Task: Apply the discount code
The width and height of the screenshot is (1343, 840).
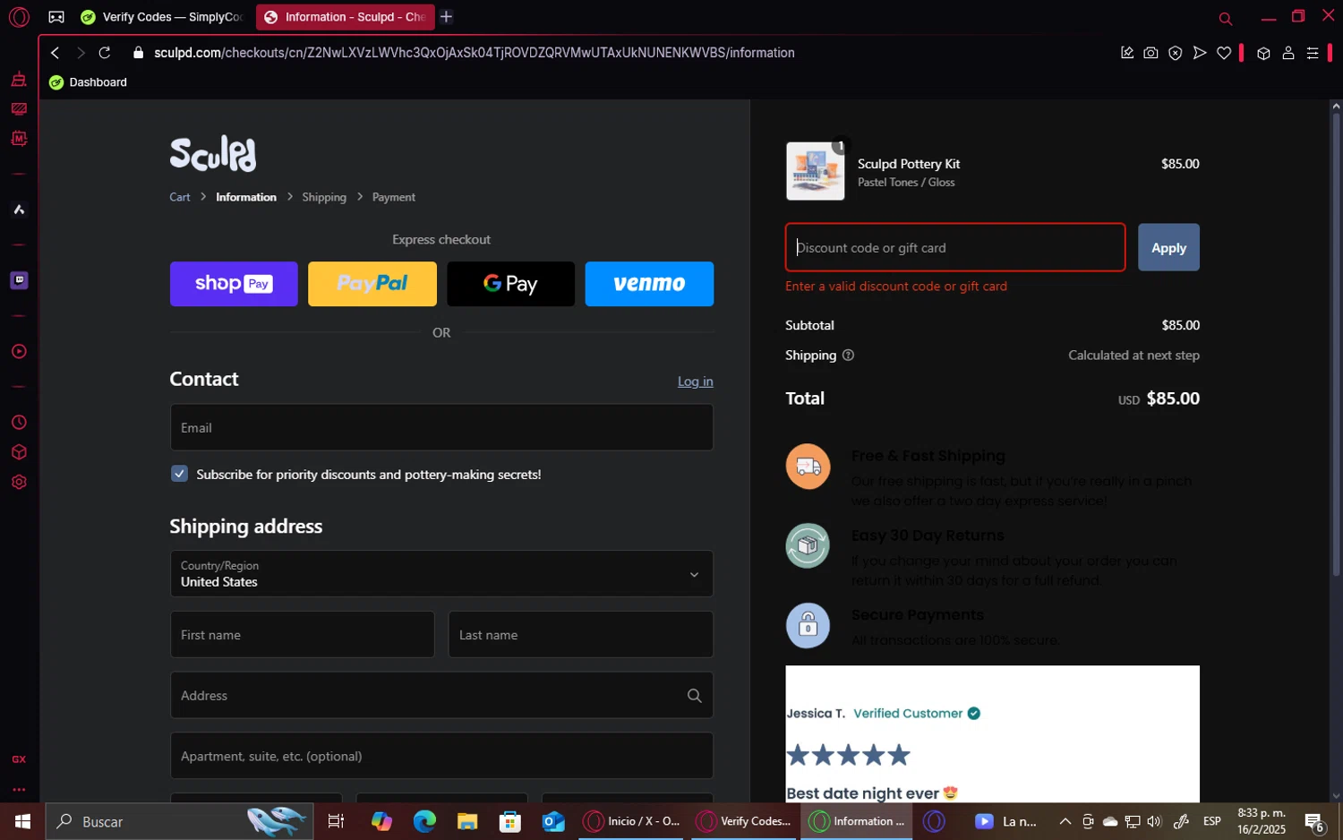Action: tap(1168, 247)
